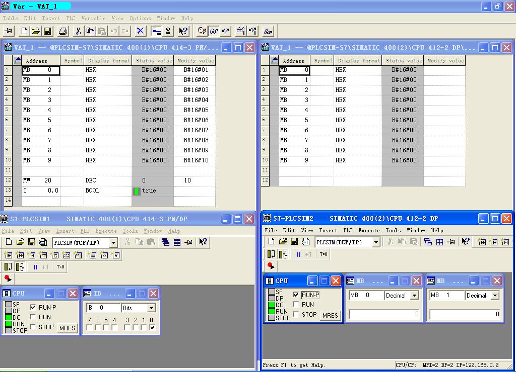Click the red Record/Playback icon in S7-PLCSIM1
The image size is (516, 372).
pyautogui.click(x=8, y=279)
